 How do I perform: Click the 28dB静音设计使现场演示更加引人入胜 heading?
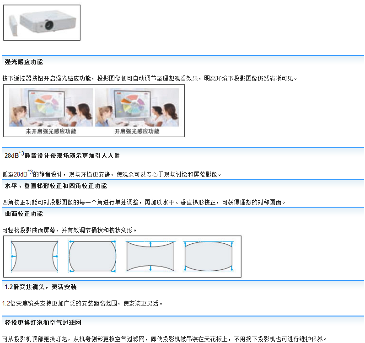(x=62, y=155)
